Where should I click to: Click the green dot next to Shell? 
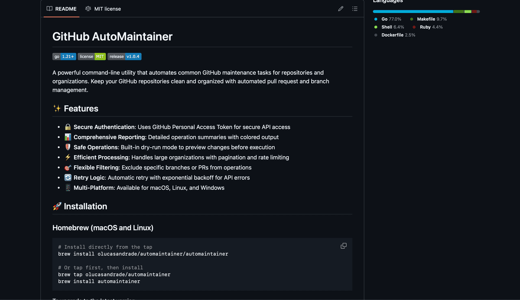(x=375, y=27)
